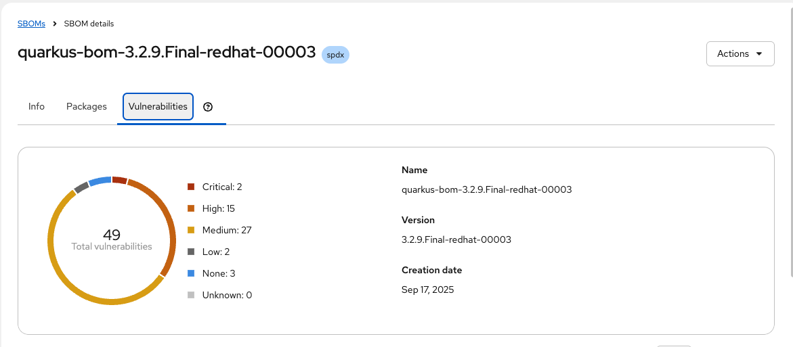Screen dimensions: 793x347
Task: Click the 49 total vulnerabilities count
Action: pyautogui.click(x=112, y=235)
